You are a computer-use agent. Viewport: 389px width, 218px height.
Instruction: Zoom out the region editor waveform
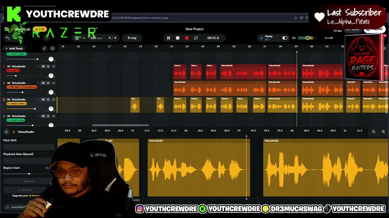pyautogui.click(x=374, y=132)
